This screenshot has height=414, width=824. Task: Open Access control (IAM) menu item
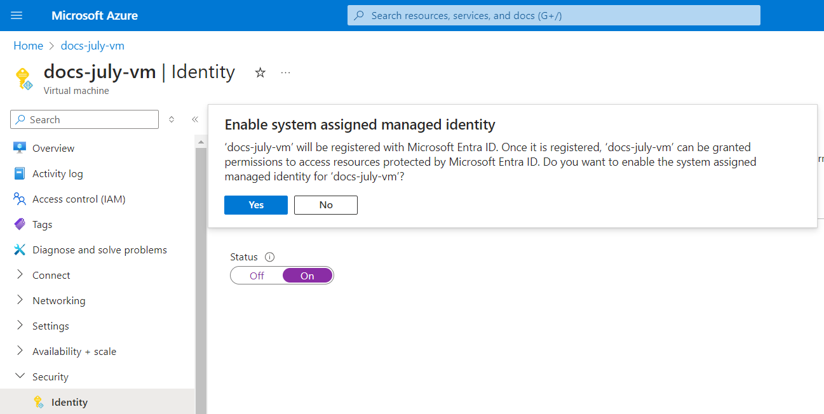tap(79, 199)
